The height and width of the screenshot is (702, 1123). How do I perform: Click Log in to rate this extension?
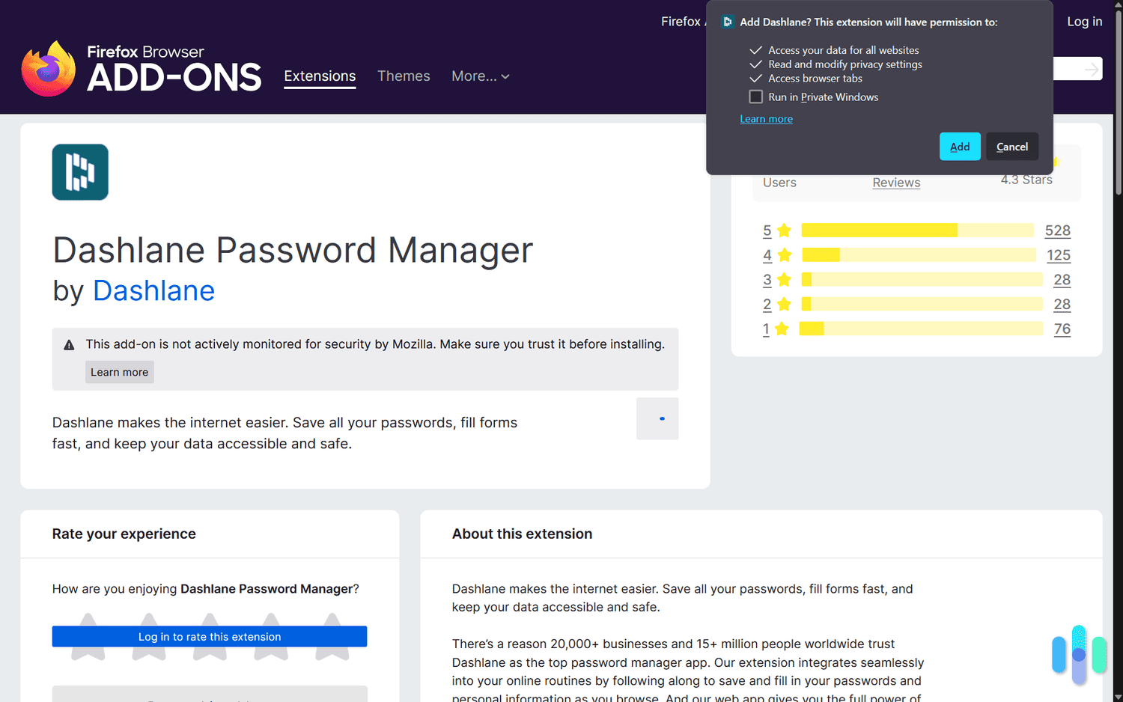(210, 637)
